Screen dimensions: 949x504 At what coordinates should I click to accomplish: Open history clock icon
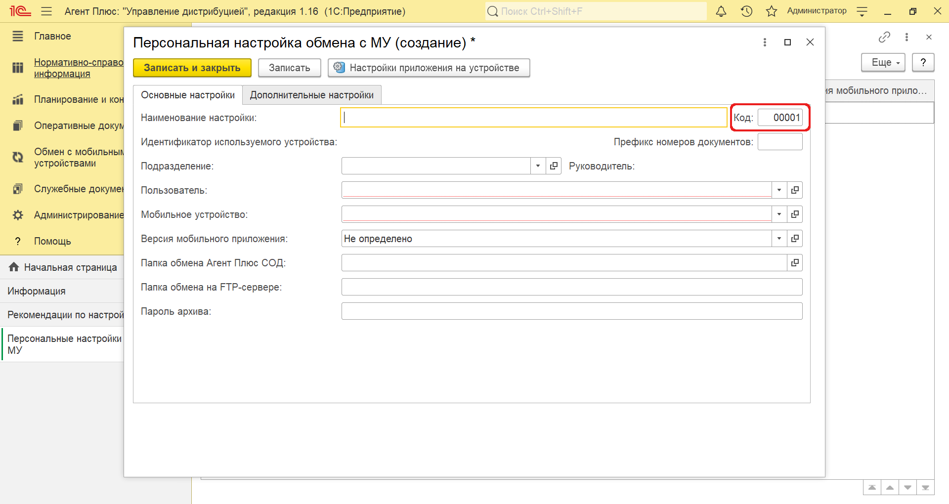(746, 11)
